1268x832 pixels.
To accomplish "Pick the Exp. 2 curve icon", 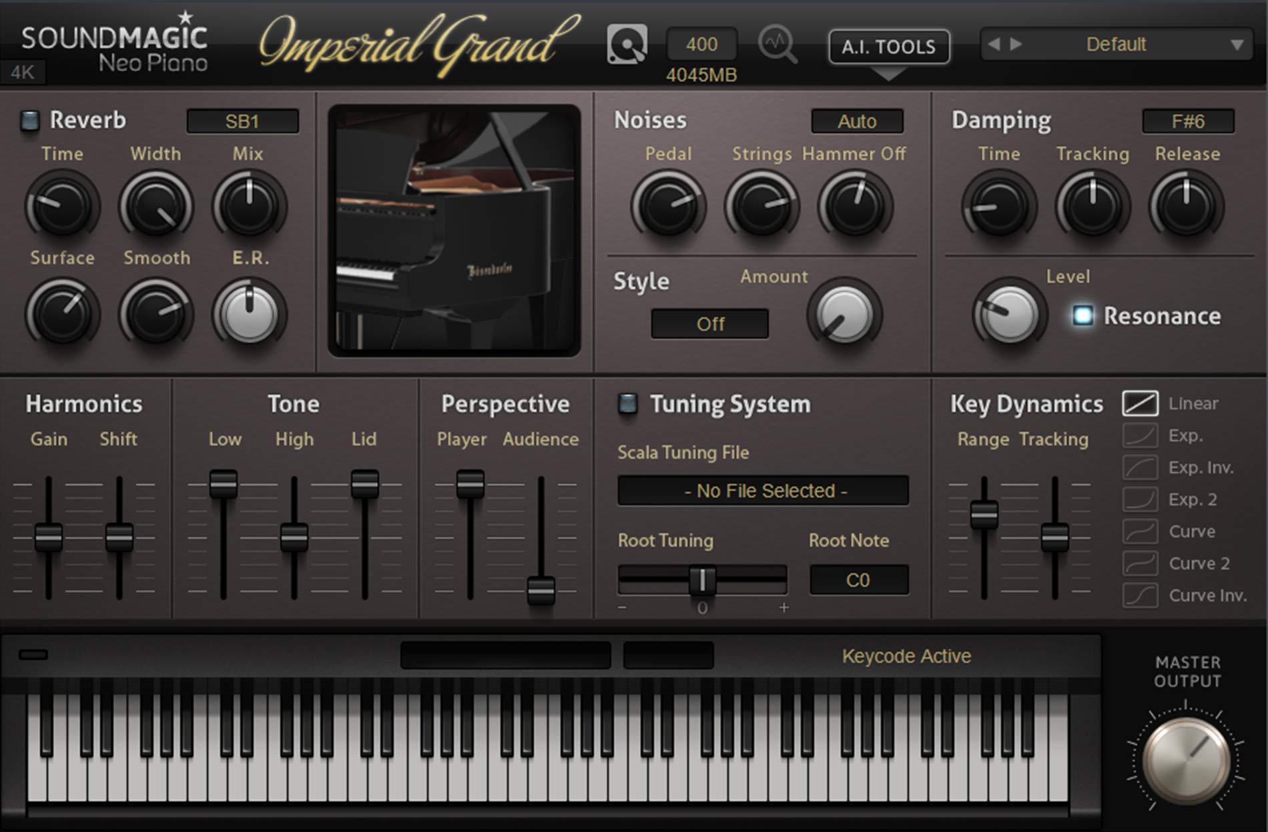I will tap(1140, 499).
